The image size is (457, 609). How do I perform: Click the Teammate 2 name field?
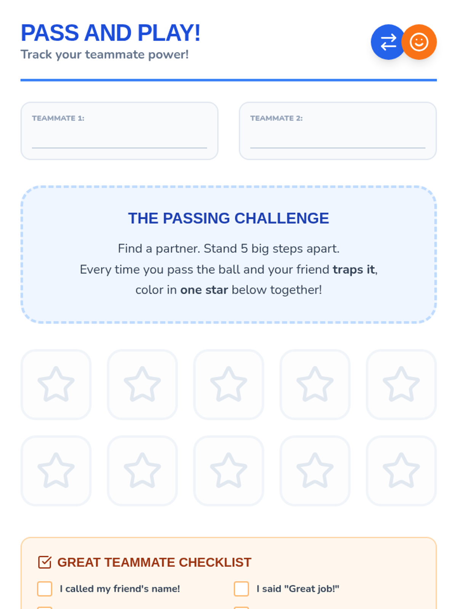point(337,139)
